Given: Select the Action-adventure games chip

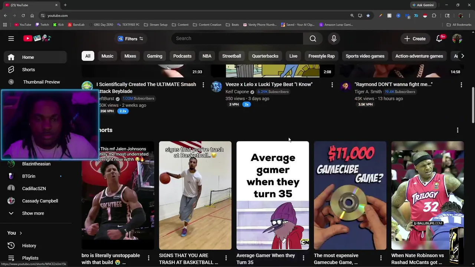Looking at the screenshot, I should pos(419,56).
